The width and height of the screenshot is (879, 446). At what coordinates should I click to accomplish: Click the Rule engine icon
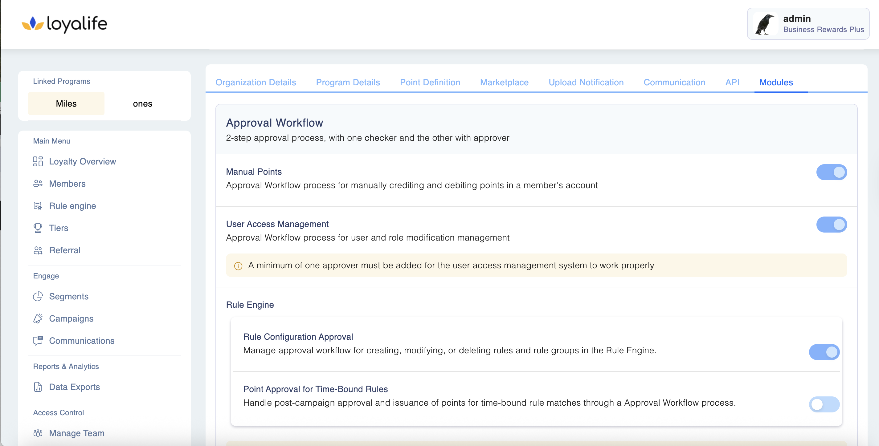(38, 206)
